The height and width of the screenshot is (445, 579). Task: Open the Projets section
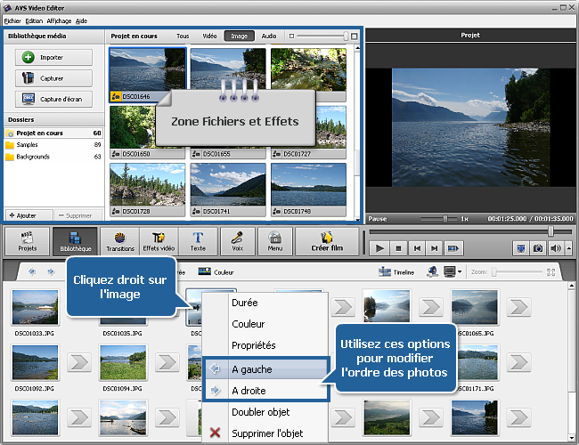(27, 240)
